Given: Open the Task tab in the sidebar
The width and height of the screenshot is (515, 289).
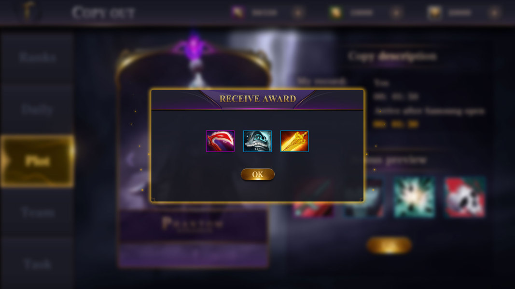Looking at the screenshot, I should point(37,264).
